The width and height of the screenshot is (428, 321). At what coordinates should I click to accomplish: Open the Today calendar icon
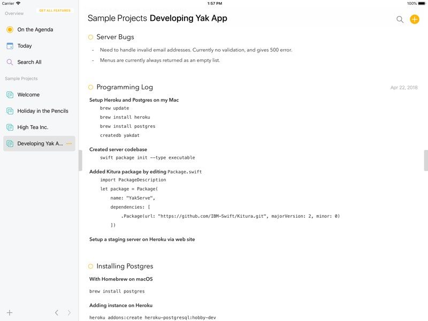click(x=10, y=46)
